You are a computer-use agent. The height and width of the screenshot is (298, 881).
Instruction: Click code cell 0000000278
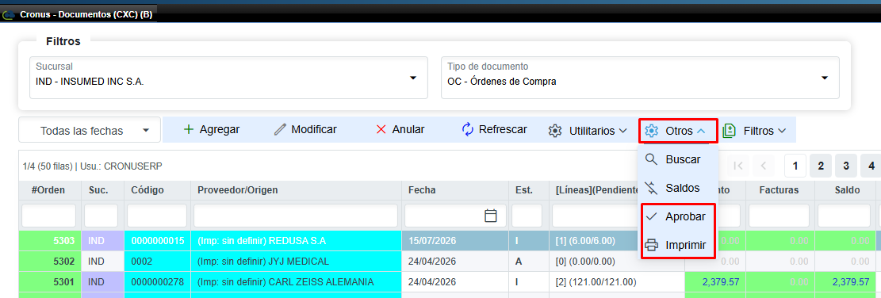(x=158, y=281)
